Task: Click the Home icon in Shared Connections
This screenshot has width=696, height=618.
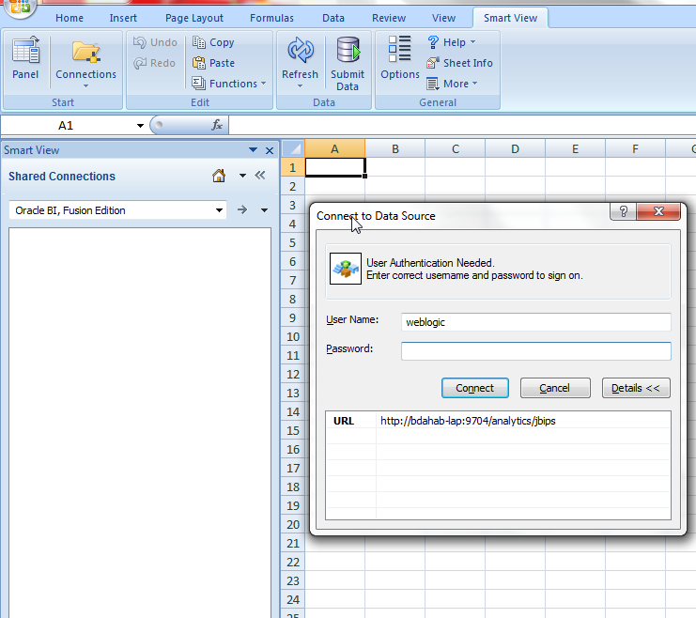Action: [219, 176]
